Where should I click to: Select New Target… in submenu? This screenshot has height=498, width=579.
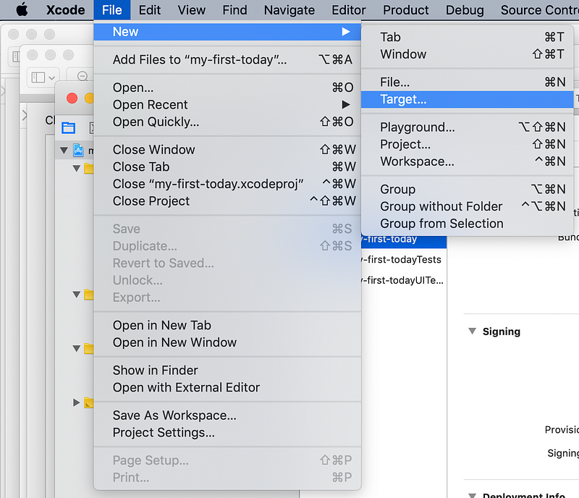(467, 99)
